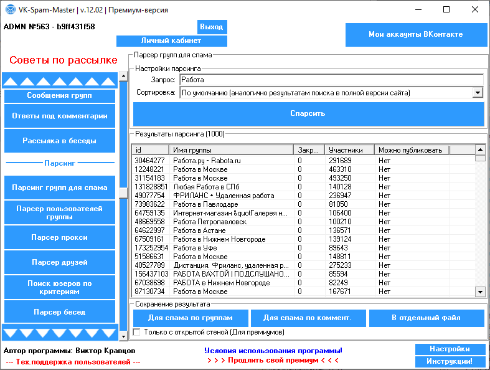
Task: Click the up-arrows strip above sidebar menu
Action: tap(60, 82)
